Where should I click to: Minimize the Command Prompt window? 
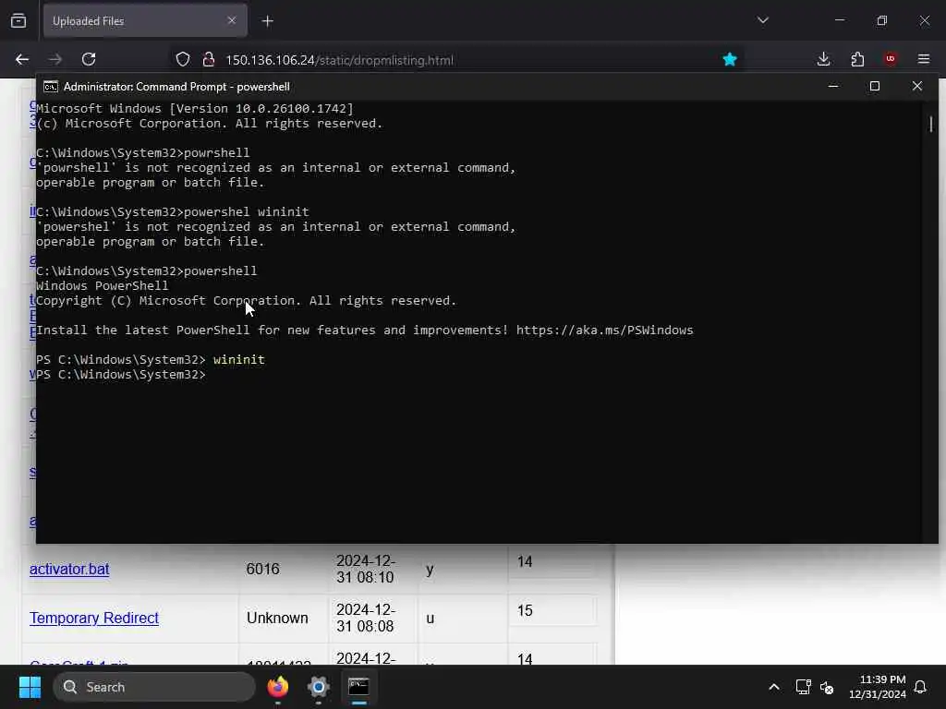(833, 86)
